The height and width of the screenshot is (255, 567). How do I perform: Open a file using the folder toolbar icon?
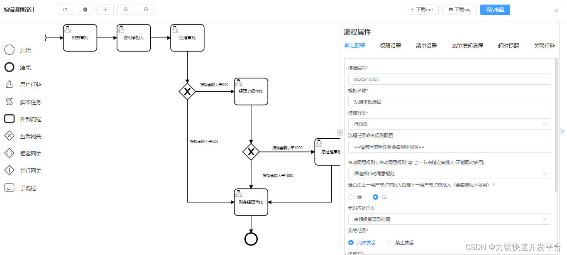pyautogui.click(x=65, y=9)
